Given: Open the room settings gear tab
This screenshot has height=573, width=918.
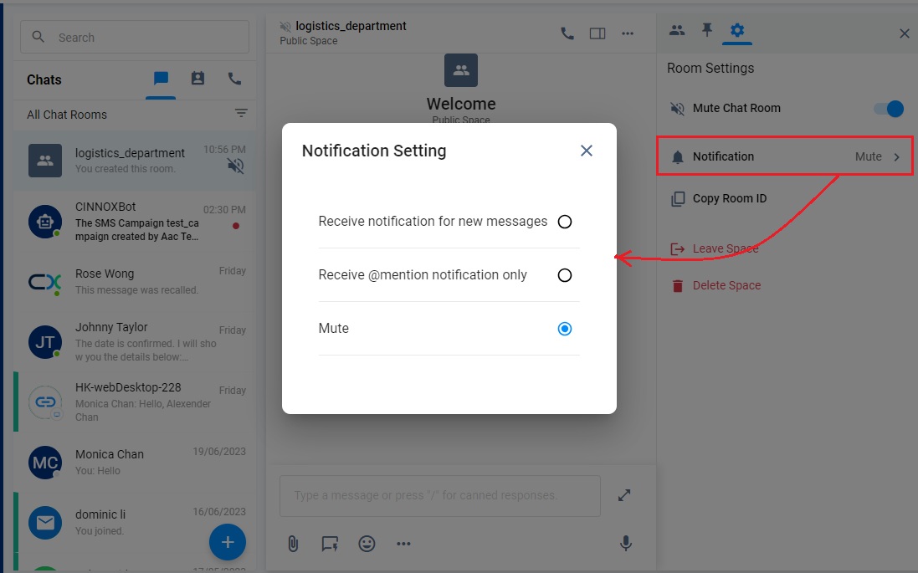Looking at the screenshot, I should pyautogui.click(x=737, y=30).
